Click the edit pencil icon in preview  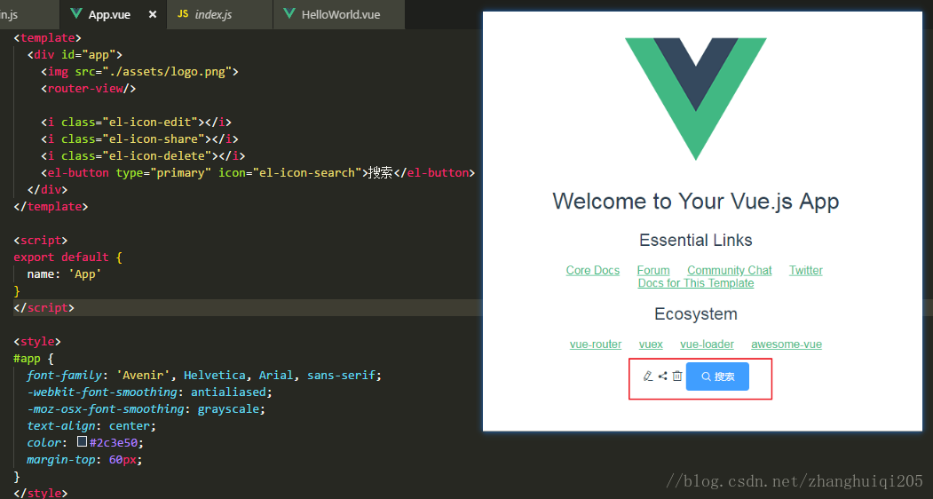(648, 376)
